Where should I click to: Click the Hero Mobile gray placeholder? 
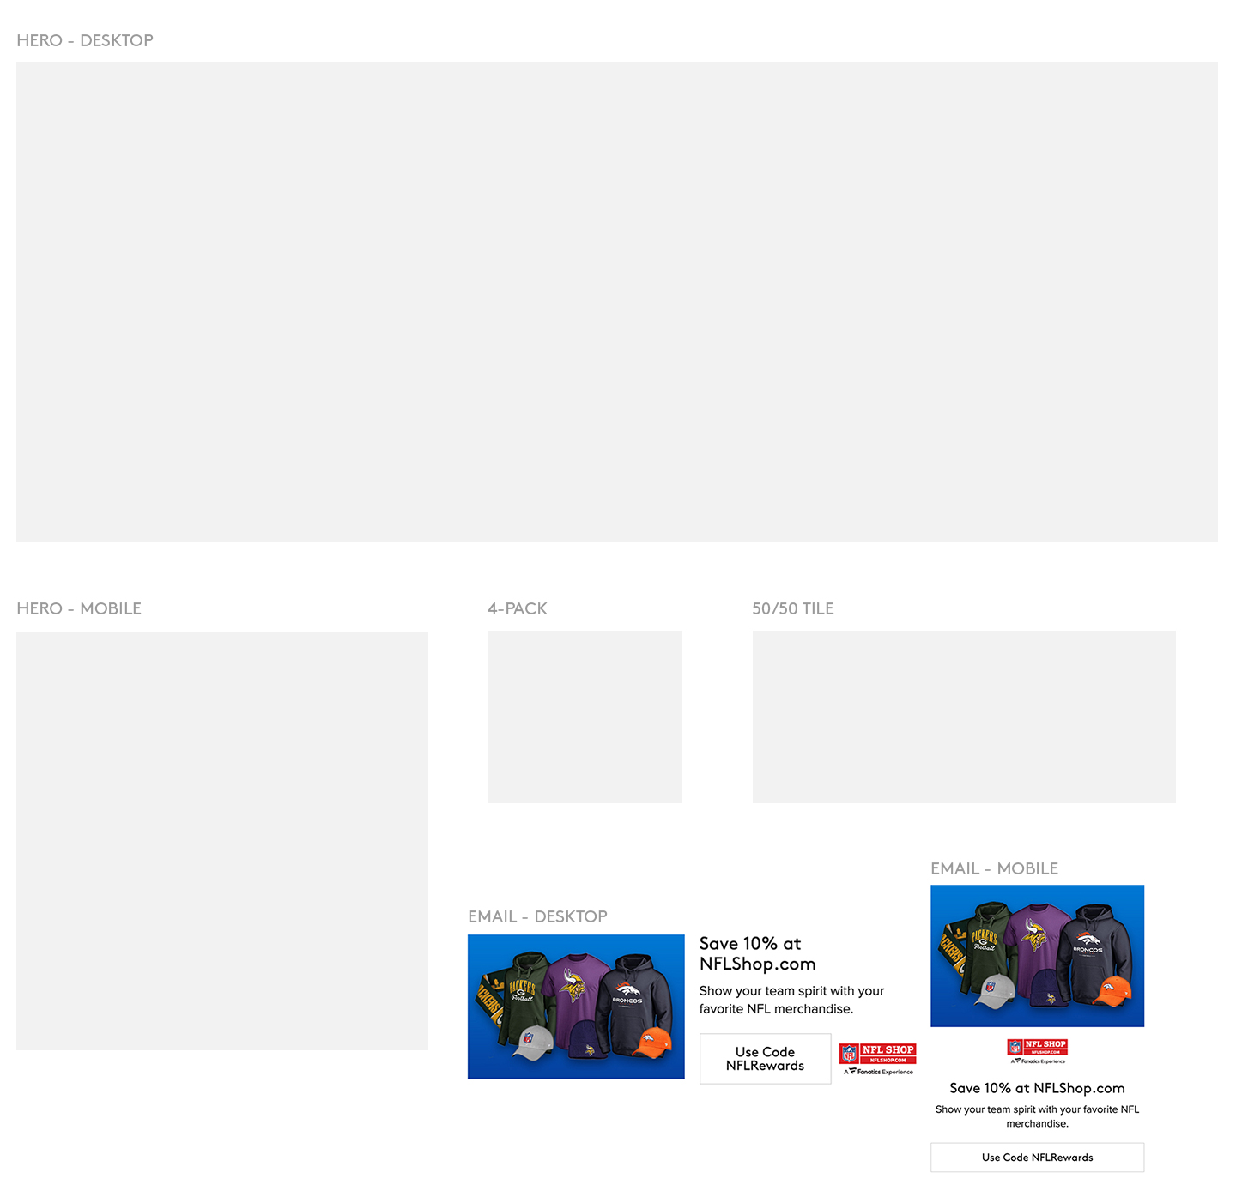[x=221, y=840]
